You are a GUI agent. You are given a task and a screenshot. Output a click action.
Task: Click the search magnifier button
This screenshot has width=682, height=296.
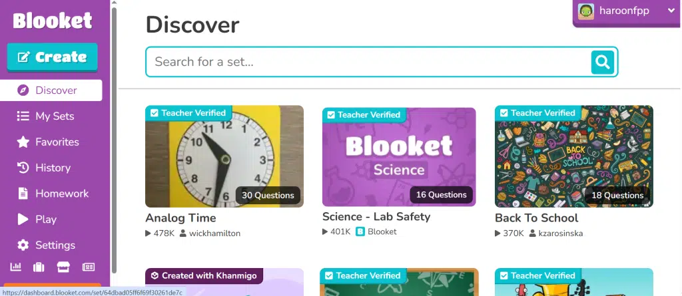pyautogui.click(x=602, y=62)
